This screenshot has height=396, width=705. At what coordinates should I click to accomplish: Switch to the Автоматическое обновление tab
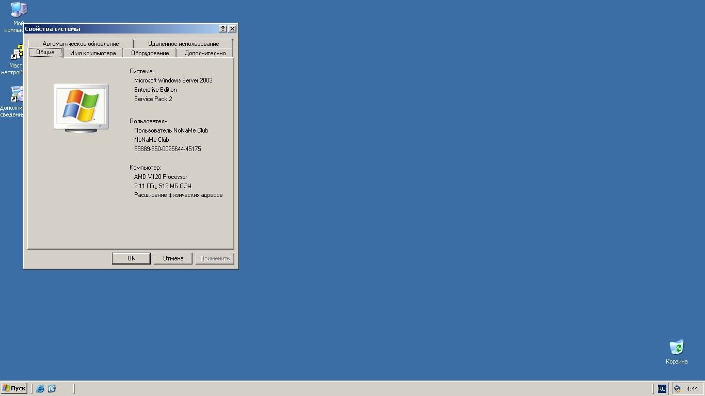[x=81, y=44]
